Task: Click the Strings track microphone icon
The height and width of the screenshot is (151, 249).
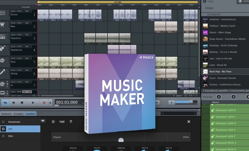Action: (x=2, y=72)
